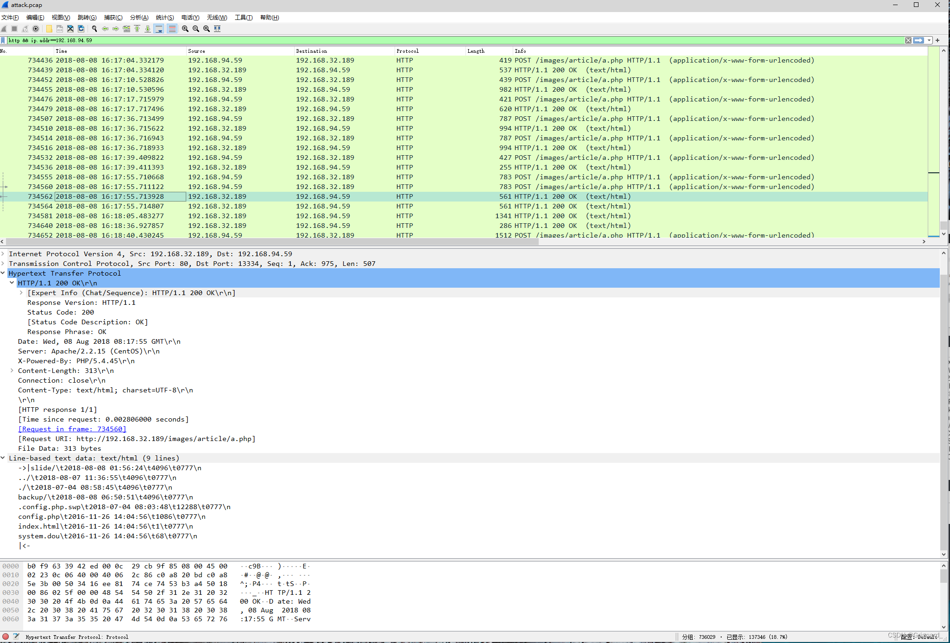The image size is (950, 643).
Task: Open recent display filters dropdown
Action: [x=929, y=40]
